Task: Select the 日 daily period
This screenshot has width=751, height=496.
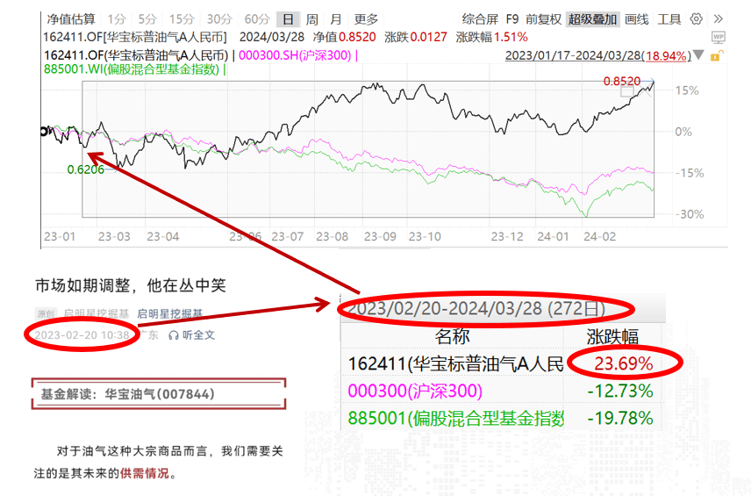Action: [287, 18]
